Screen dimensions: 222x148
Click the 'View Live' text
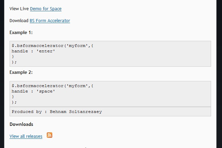[19, 9]
